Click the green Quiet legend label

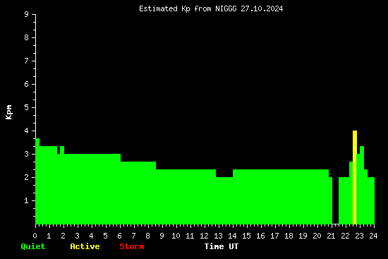(x=33, y=246)
